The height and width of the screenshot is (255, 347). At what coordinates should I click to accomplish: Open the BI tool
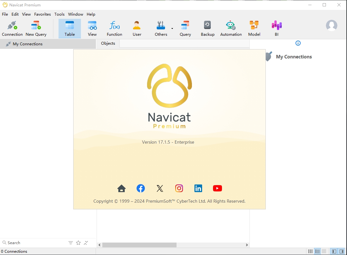276,28
